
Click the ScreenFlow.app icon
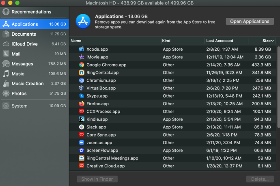[x=82, y=150]
